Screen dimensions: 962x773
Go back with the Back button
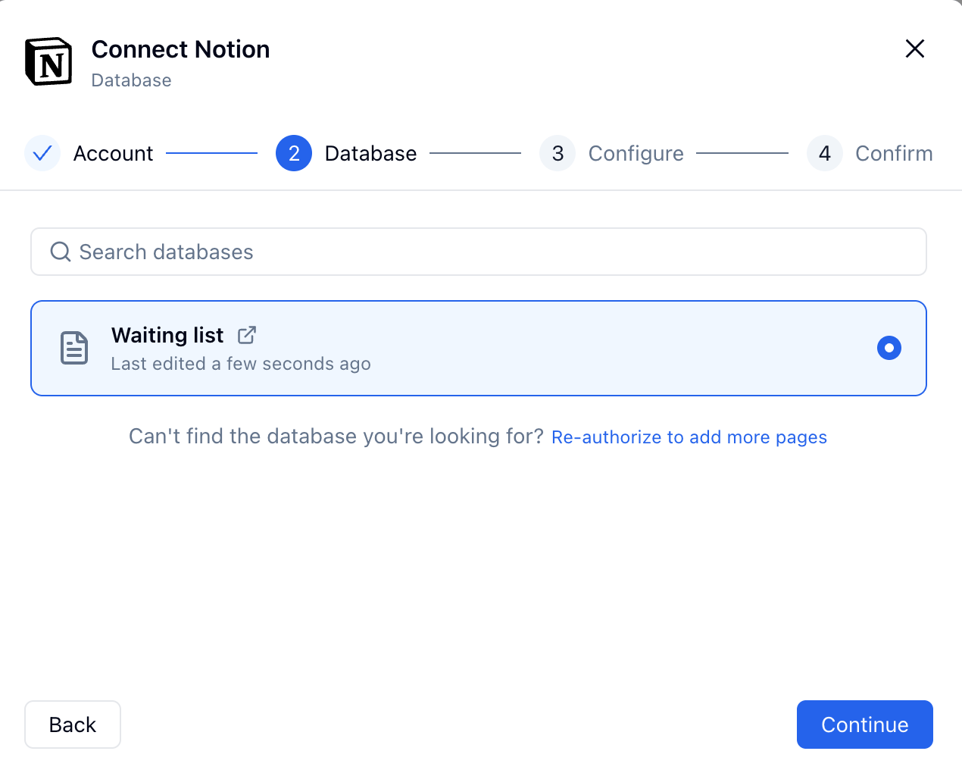tap(73, 724)
